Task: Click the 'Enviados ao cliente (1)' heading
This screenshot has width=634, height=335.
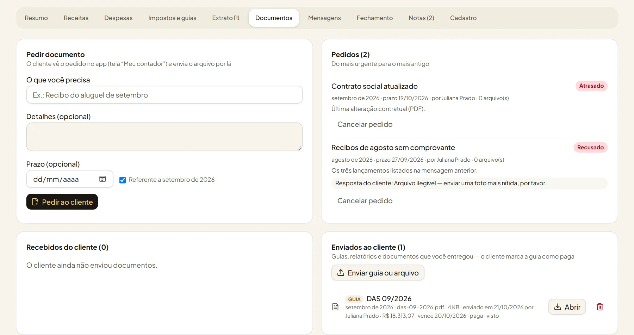Action: pos(368,247)
